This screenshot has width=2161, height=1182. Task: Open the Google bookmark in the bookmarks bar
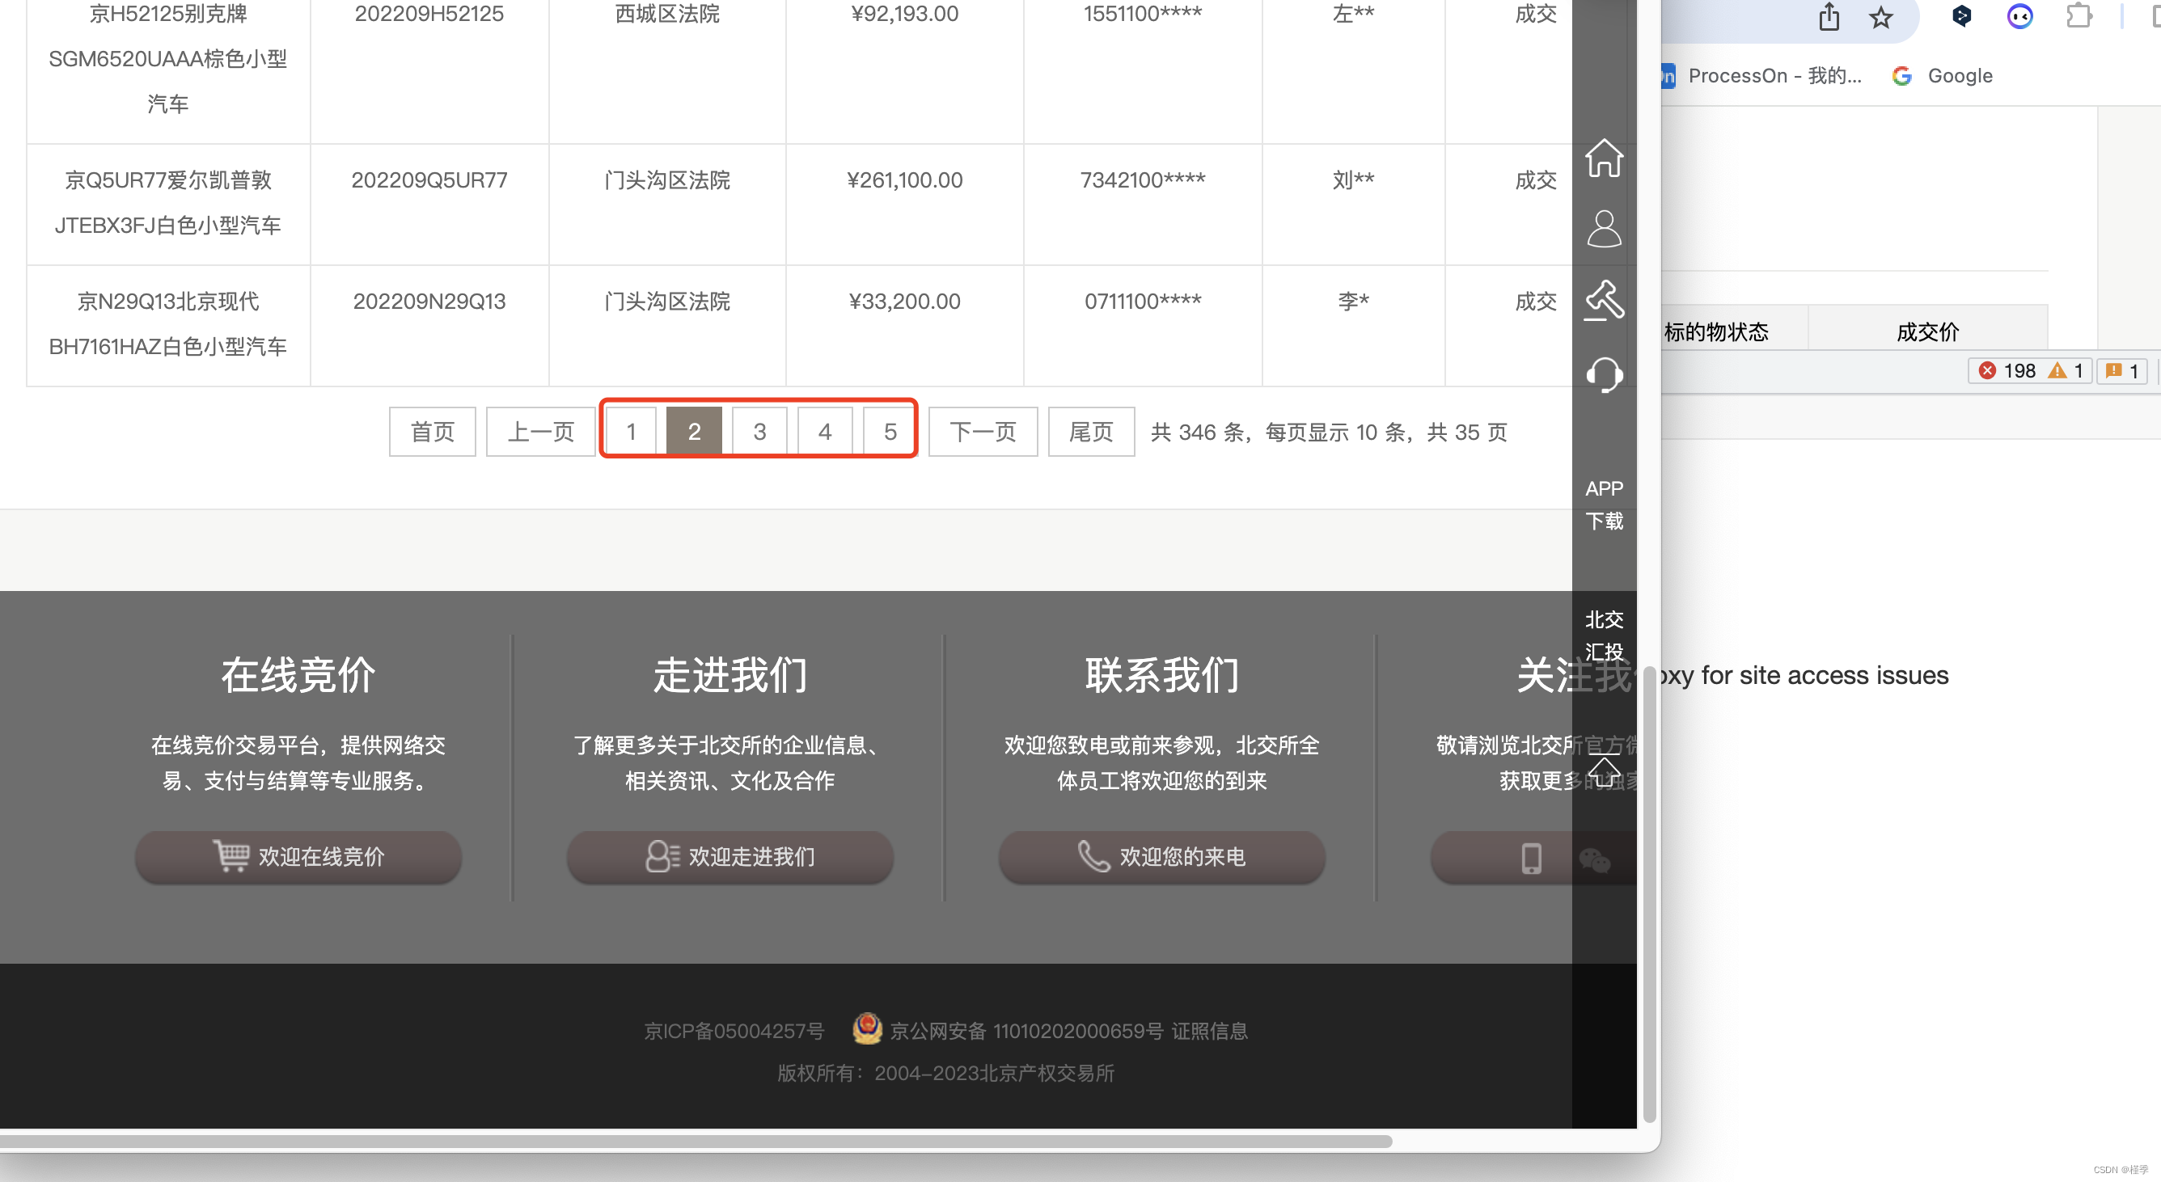[x=1960, y=74]
